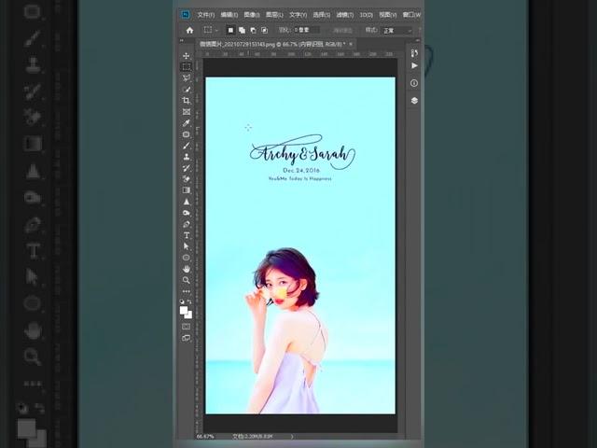Viewport: 597px width, 448px height.
Task: Open the status bar info arrow menu
Action: [x=292, y=436]
